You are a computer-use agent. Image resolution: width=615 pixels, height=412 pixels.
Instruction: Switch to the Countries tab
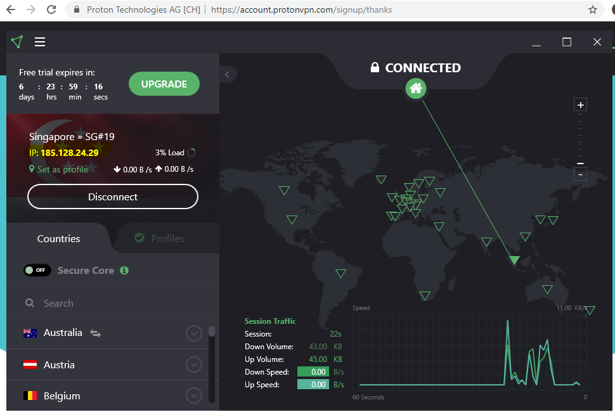pyautogui.click(x=58, y=238)
